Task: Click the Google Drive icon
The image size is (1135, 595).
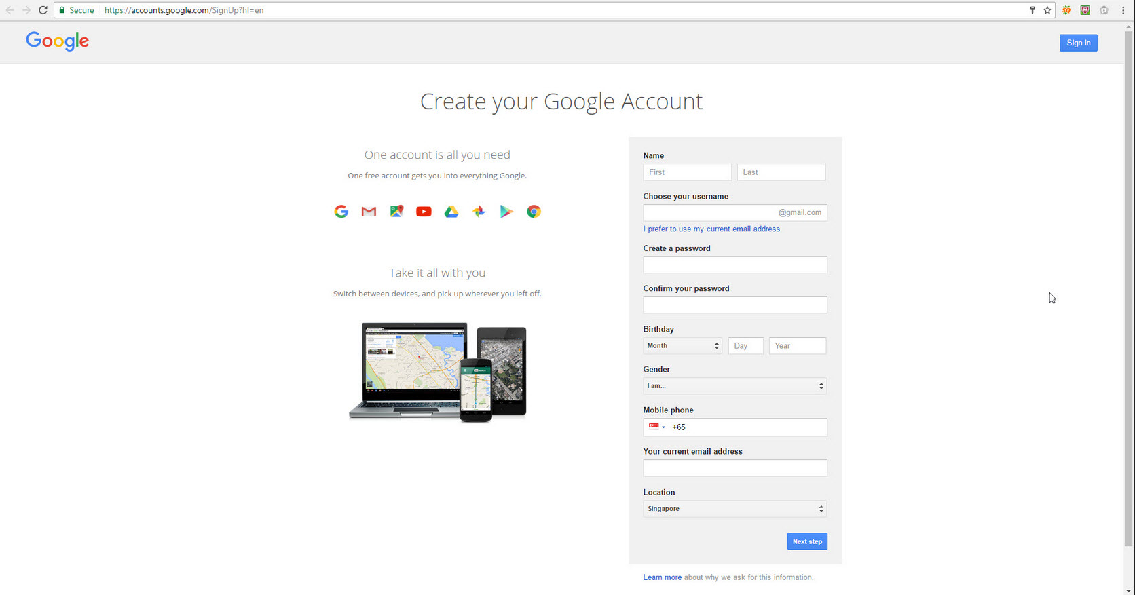Action: (x=451, y=212)
